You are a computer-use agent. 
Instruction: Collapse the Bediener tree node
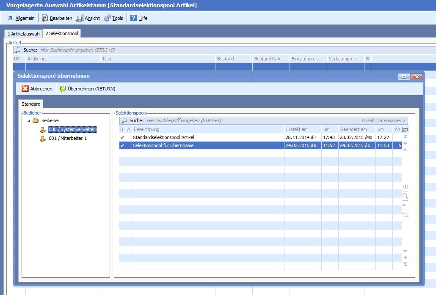[x=29, y=121]
